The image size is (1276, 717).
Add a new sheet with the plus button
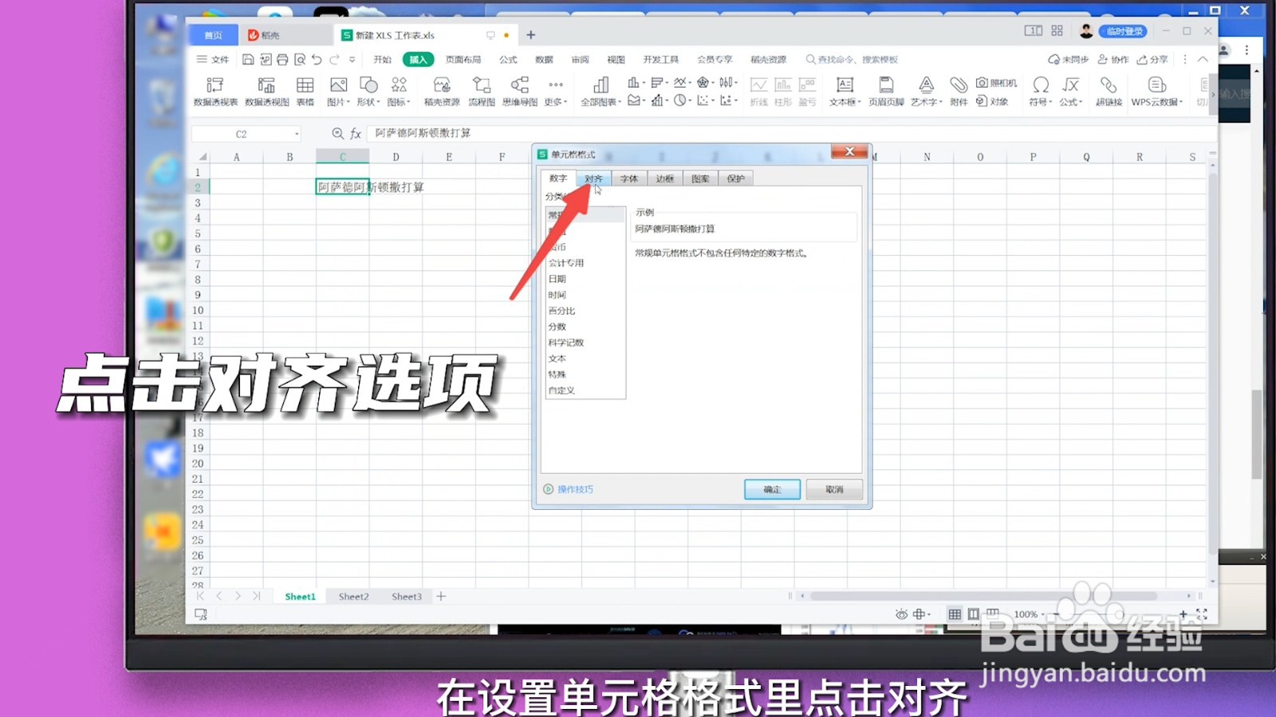[x=441, y=596]
